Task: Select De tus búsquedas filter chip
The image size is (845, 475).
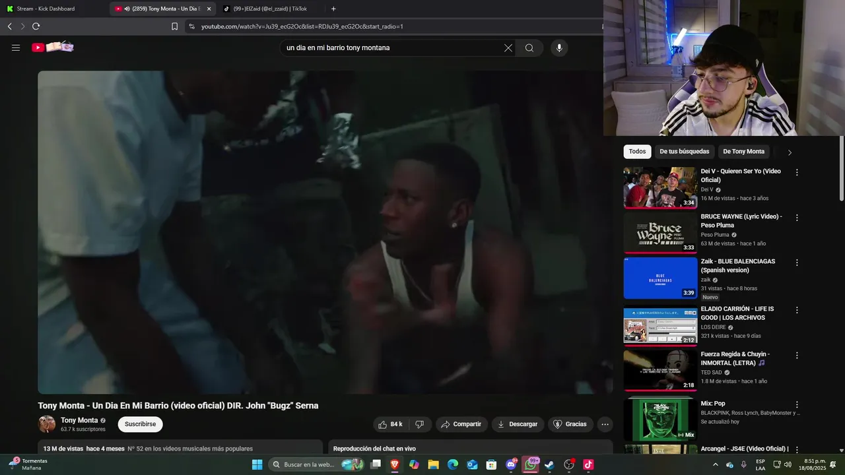Action: pyautogui.click(x=684, y=152)
